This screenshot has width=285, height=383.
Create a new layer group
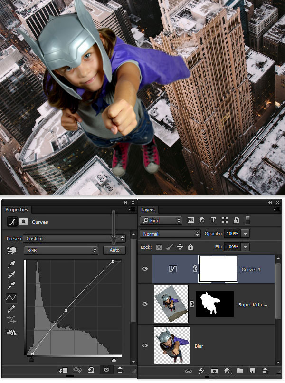240,371
